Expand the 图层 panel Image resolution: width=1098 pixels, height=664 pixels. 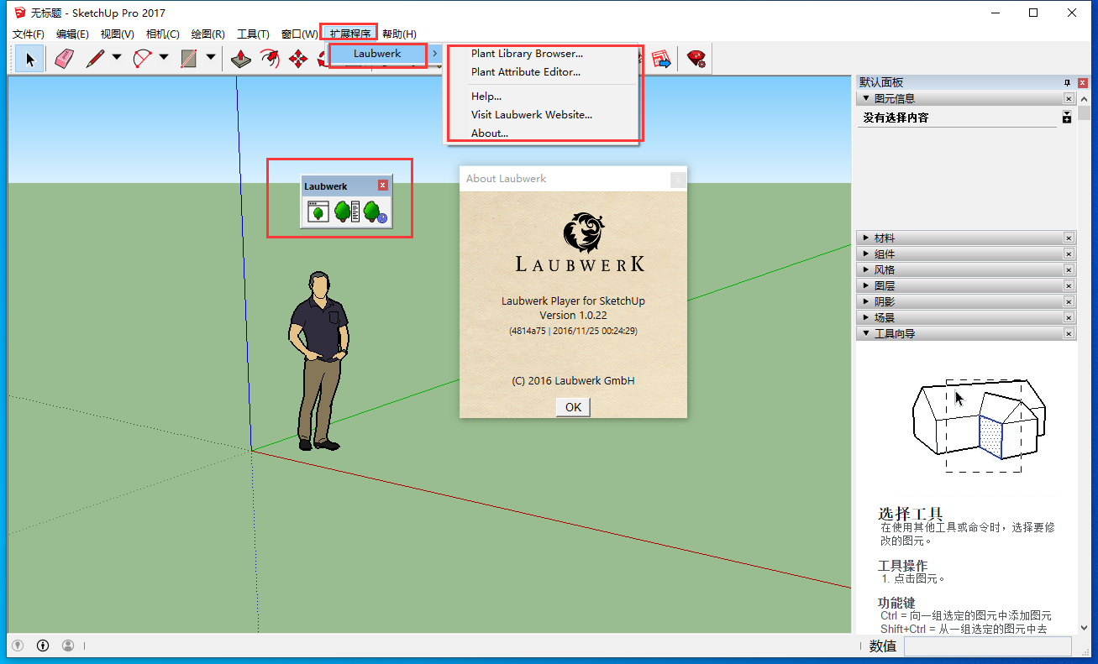point(866,286)
